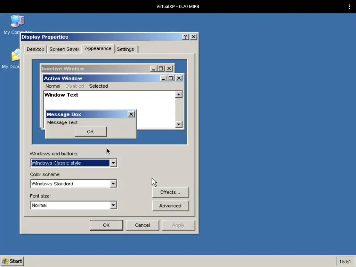
Task: Open the VirtualXP three-dot menu
Action: [x=349, y=7]
